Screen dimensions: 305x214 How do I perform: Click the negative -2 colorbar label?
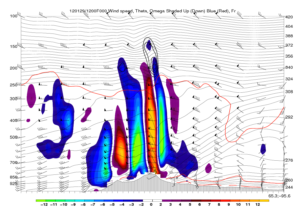142,205
